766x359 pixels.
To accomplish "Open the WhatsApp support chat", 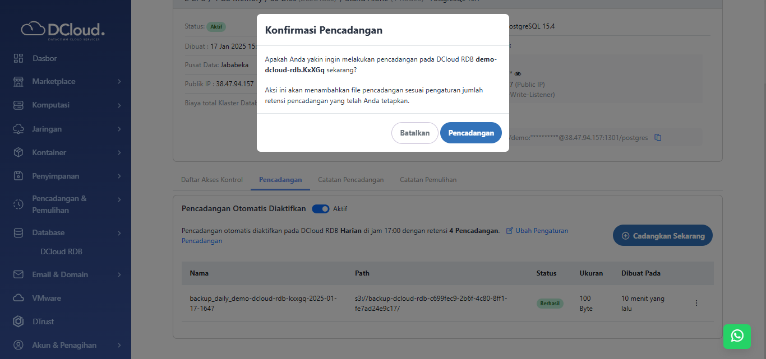I will pos(737,337).
